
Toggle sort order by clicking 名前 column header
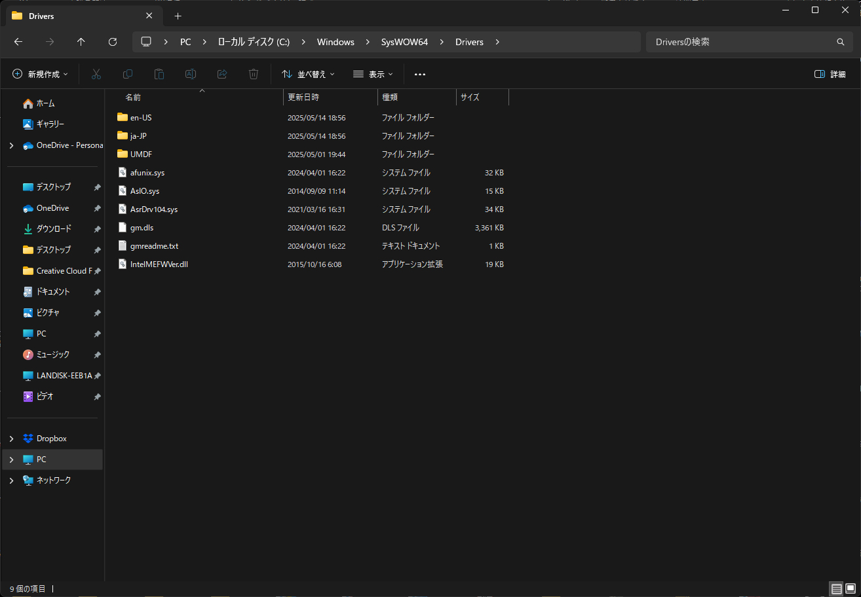pos(133,97)
